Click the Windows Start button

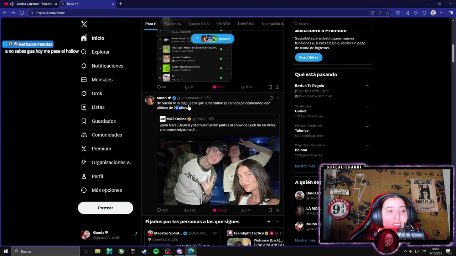[6, 251]
